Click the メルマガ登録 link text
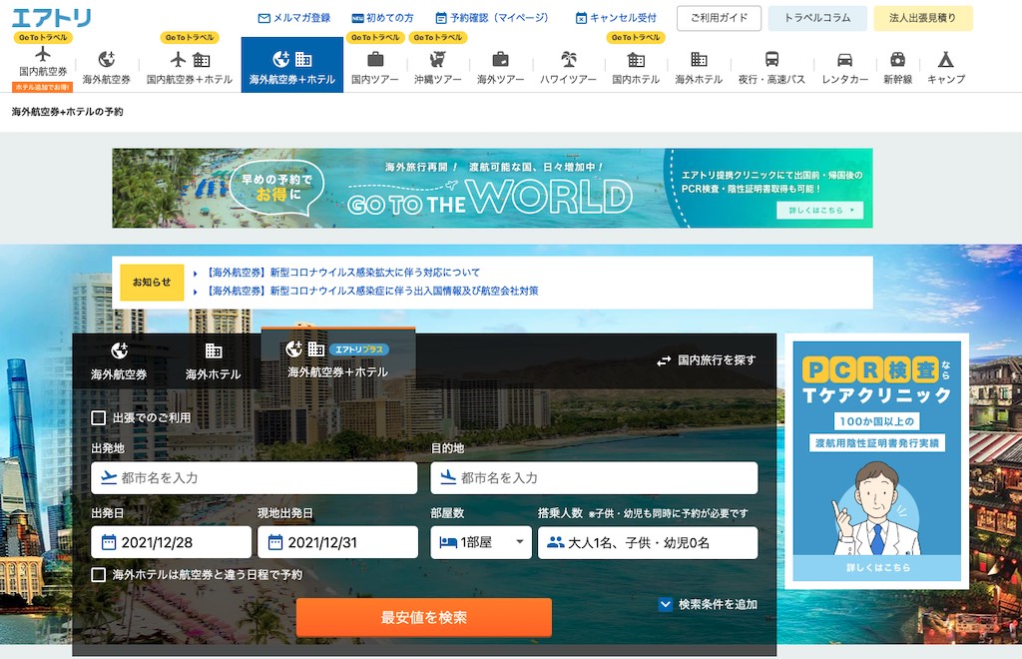 (x=301, y=18)
